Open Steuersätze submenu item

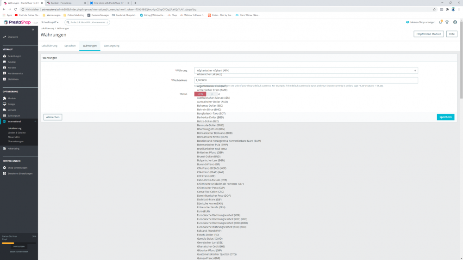click(14, 137)
